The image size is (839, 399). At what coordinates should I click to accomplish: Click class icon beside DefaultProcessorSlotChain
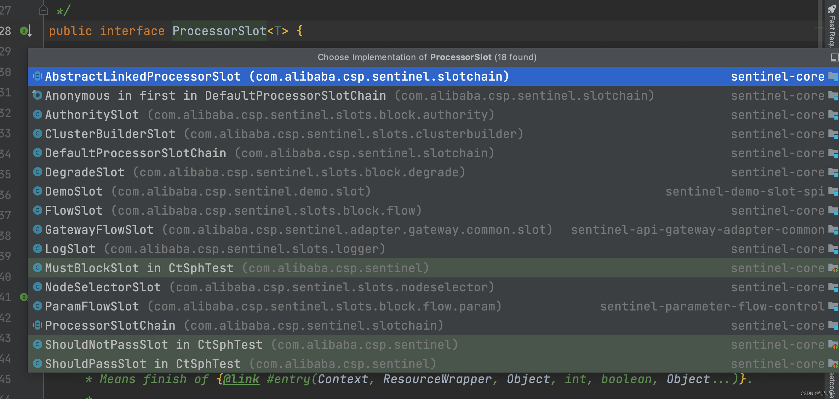coord(38,153)
